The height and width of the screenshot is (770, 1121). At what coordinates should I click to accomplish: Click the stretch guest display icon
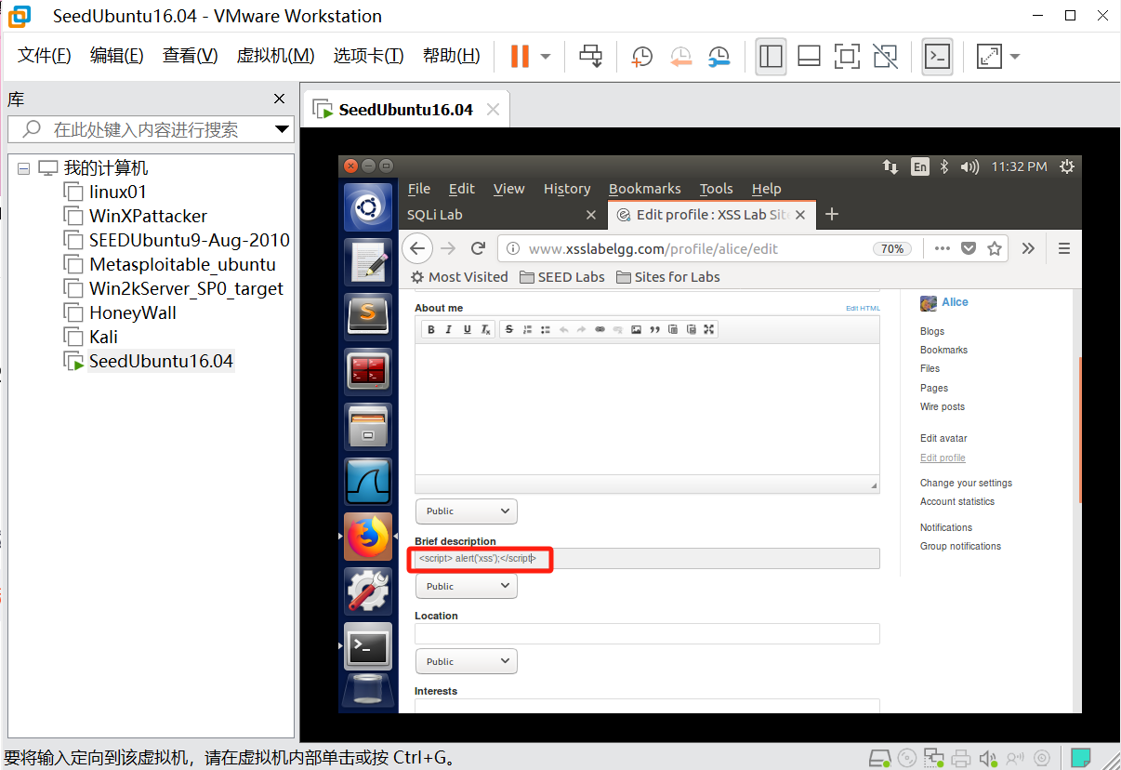tap(989, 56)
